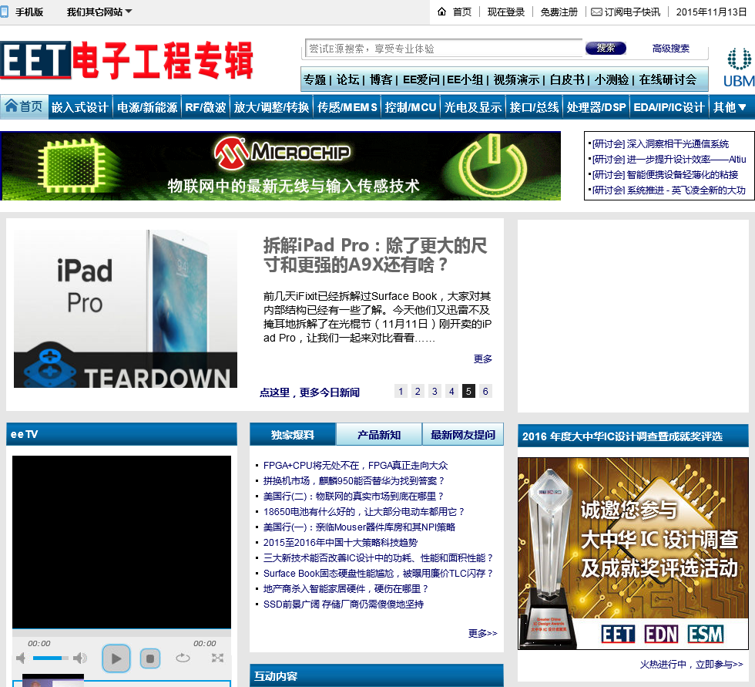Switch to slide 6 in news carousel
755x687 pixels.
point(485,391)
